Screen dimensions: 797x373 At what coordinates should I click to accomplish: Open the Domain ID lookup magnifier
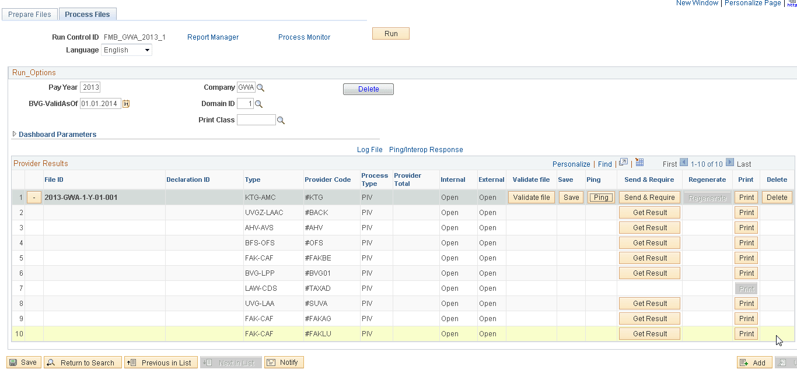(258, 104)
